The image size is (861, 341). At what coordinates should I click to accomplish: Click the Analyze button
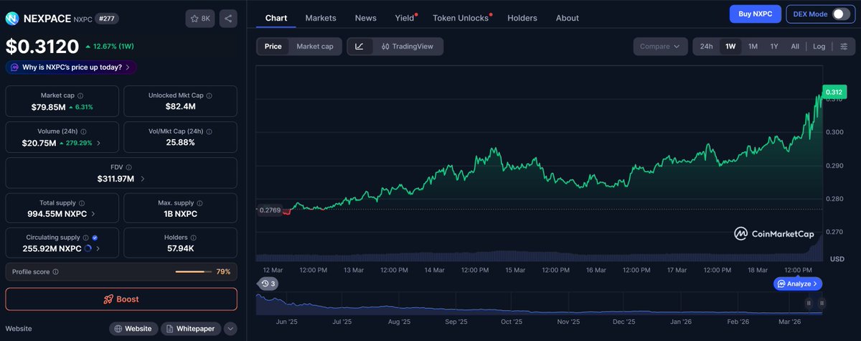798,284
